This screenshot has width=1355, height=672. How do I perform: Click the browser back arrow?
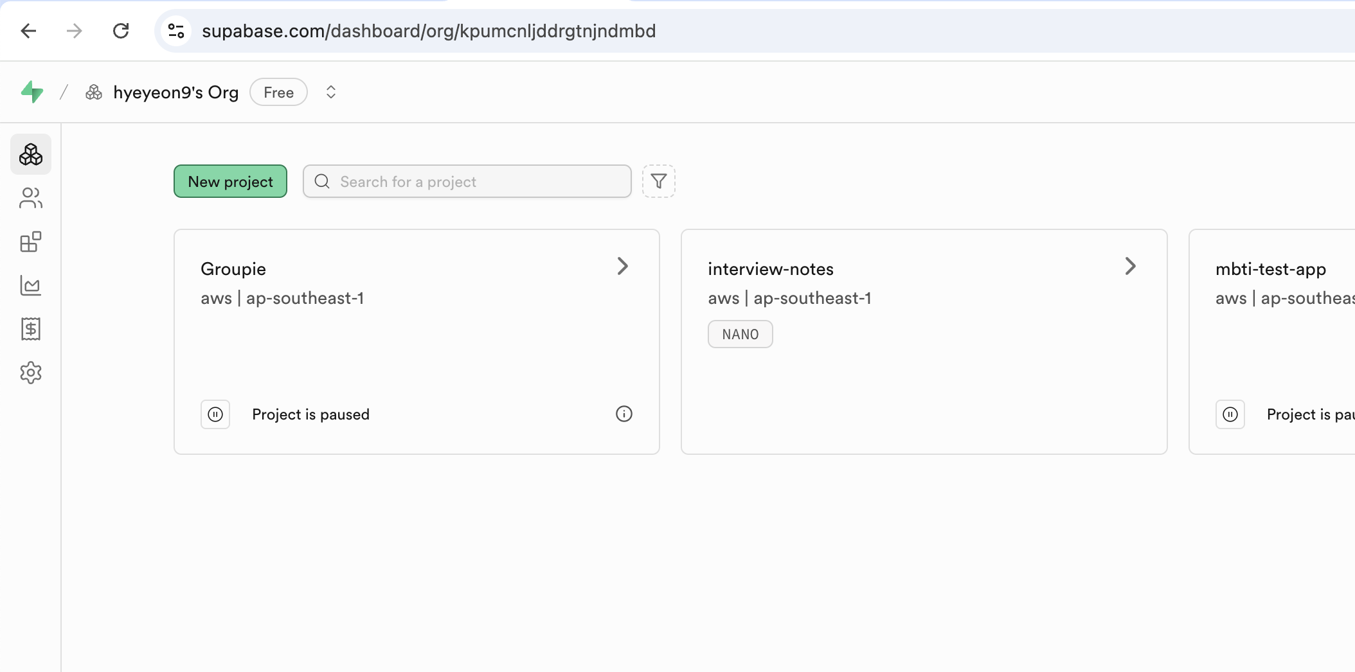(x=28, y=31)
